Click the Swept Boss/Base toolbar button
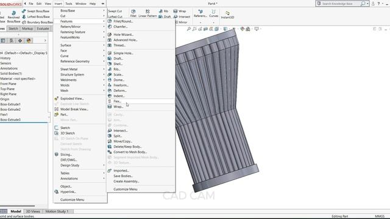This screenshot has width=390, height=219. (35, 11)
